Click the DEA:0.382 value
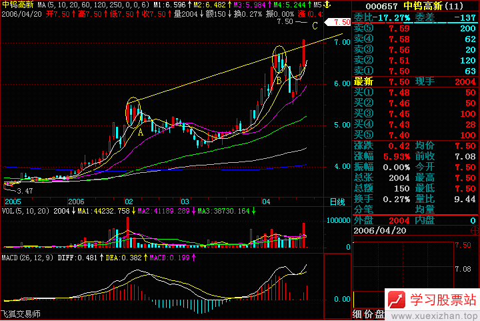Screen dimensions: 480x321 [124, 258]
